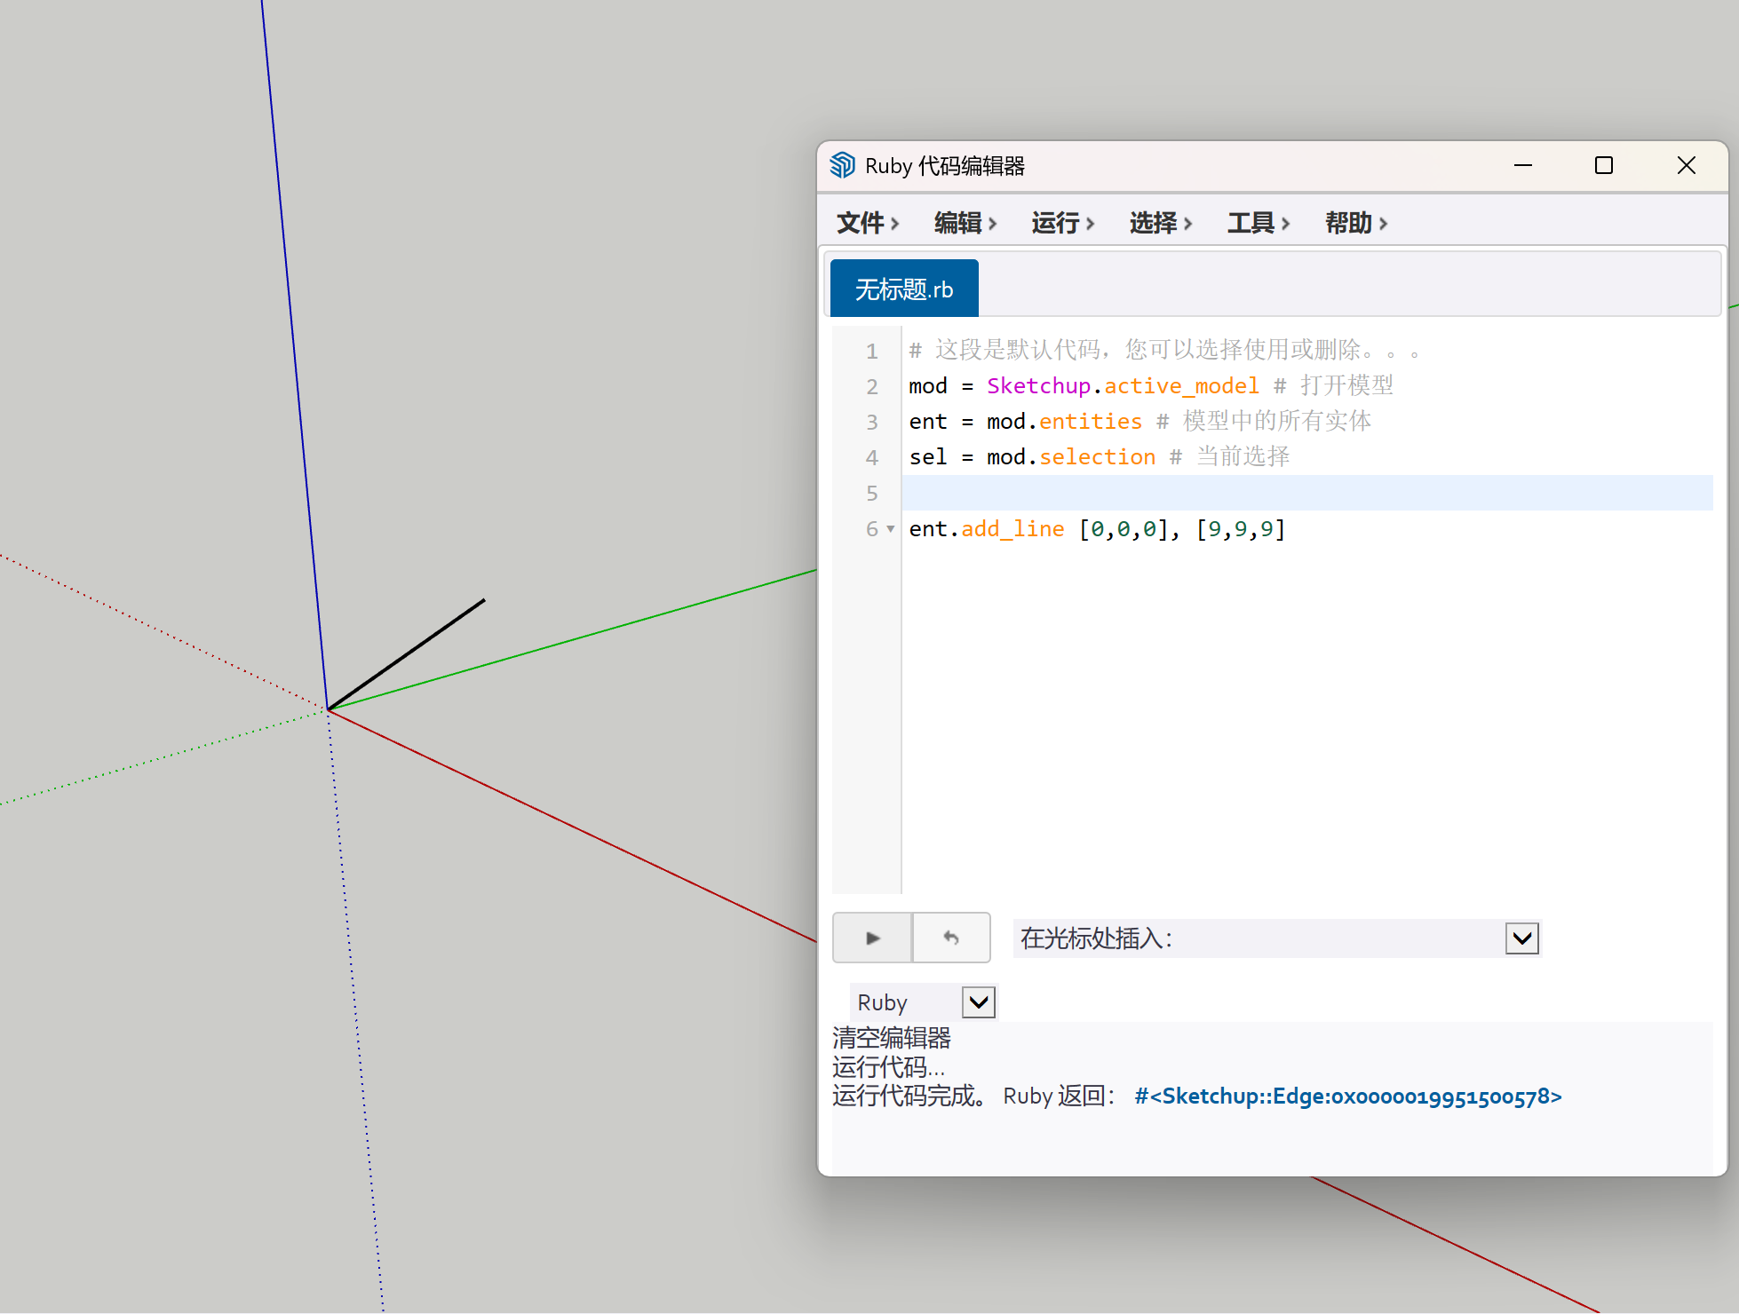Place the cursor on empty line 5
1739x1314 pixels.
1307,493
